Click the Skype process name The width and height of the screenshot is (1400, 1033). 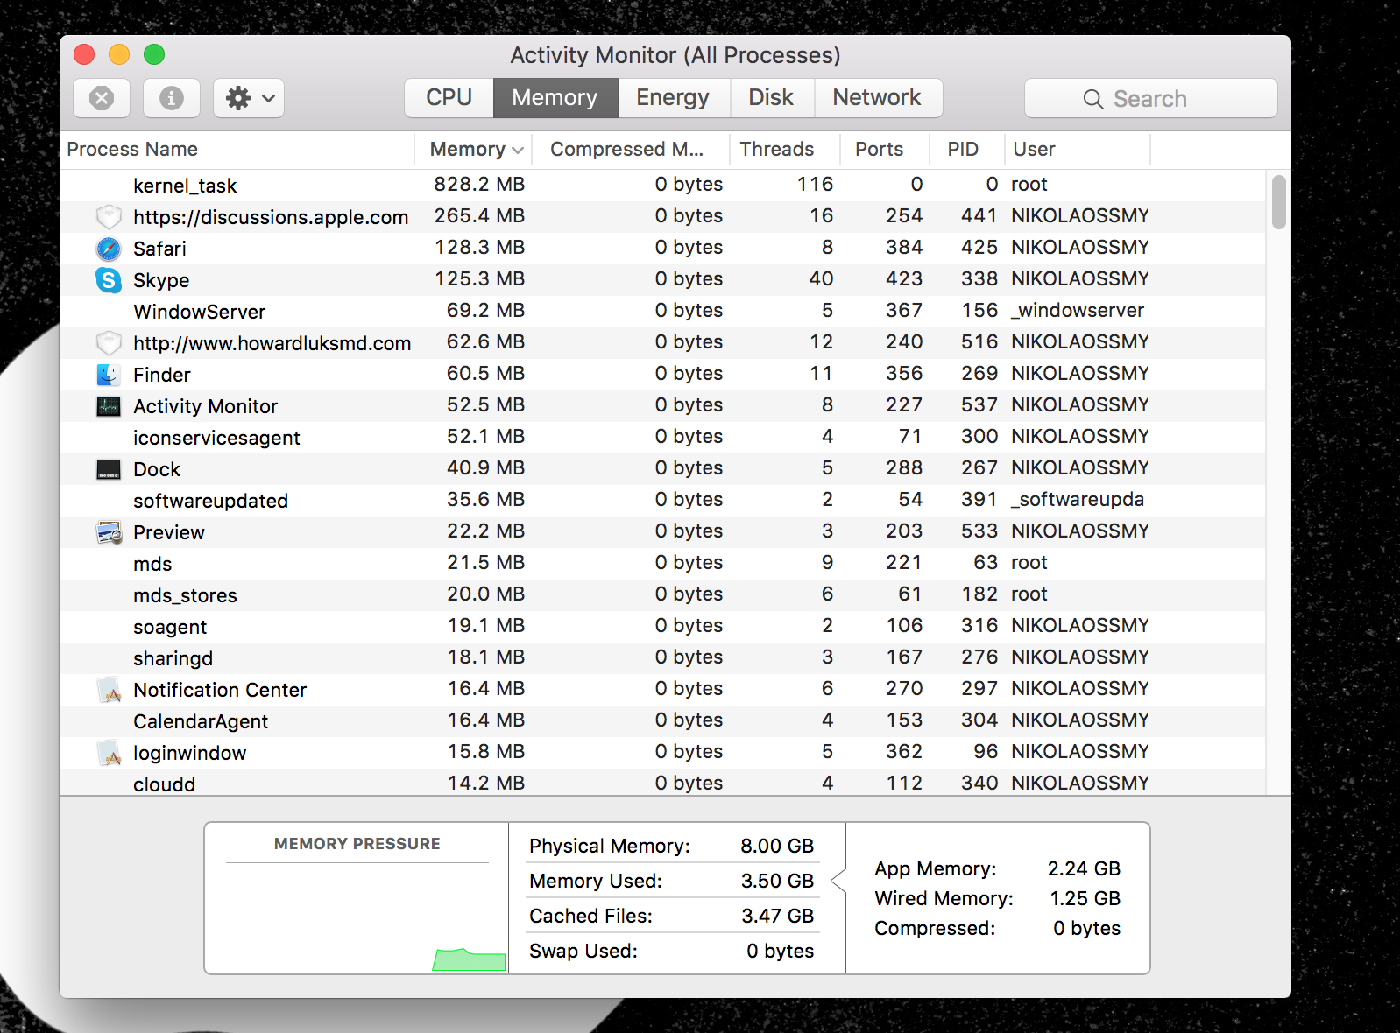pyautogui.click(x=161, y=280)
